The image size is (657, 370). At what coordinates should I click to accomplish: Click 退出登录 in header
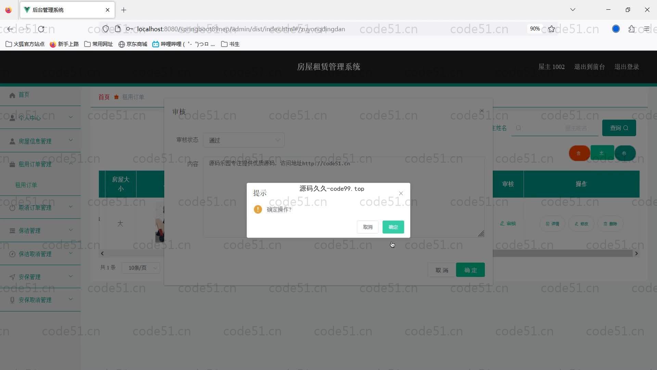coord(627,67)
